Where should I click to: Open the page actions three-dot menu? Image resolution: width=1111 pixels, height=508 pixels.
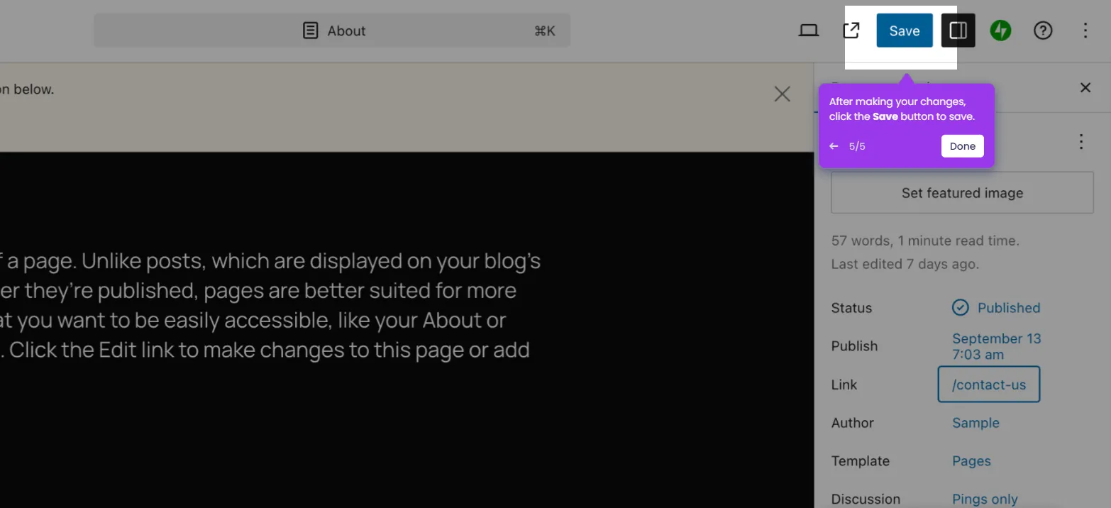pos(1081,142)
